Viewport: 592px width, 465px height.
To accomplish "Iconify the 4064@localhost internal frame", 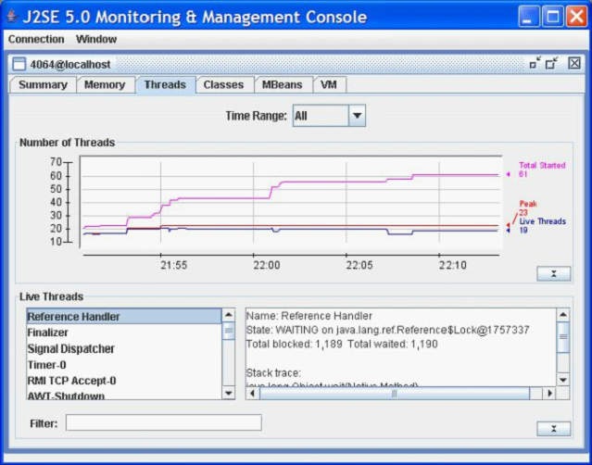I will pyautogui.click(x=535, y=63).
